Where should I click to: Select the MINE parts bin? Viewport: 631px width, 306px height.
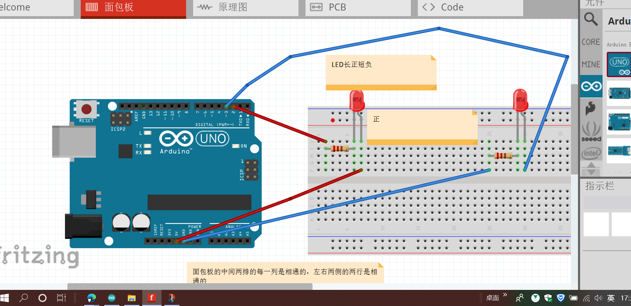click(x=591, y=64)
